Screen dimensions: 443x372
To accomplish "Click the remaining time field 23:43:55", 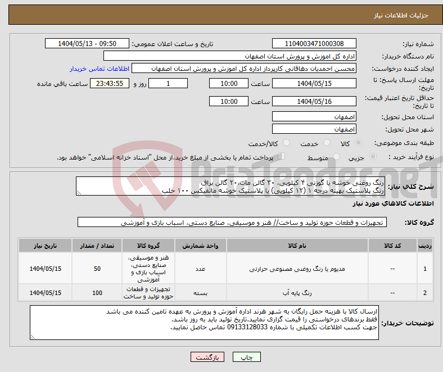I will pyautogui.click(x=110, y=84).
